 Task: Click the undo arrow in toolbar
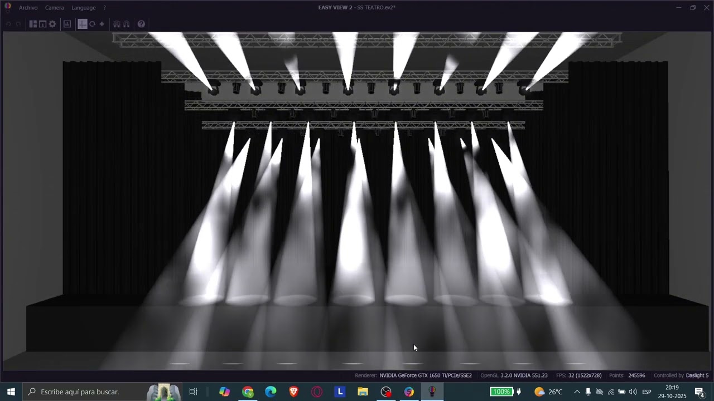click(8, 24)
